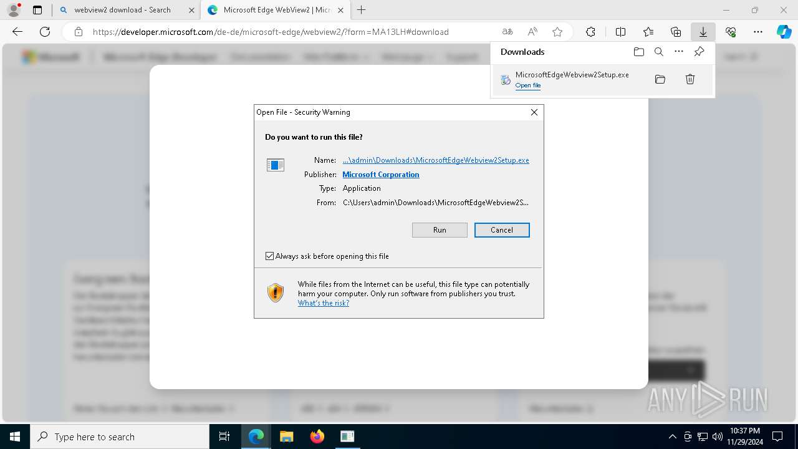Click the file name path link
This screenshot has height=449, width=798.
point(436,160)
